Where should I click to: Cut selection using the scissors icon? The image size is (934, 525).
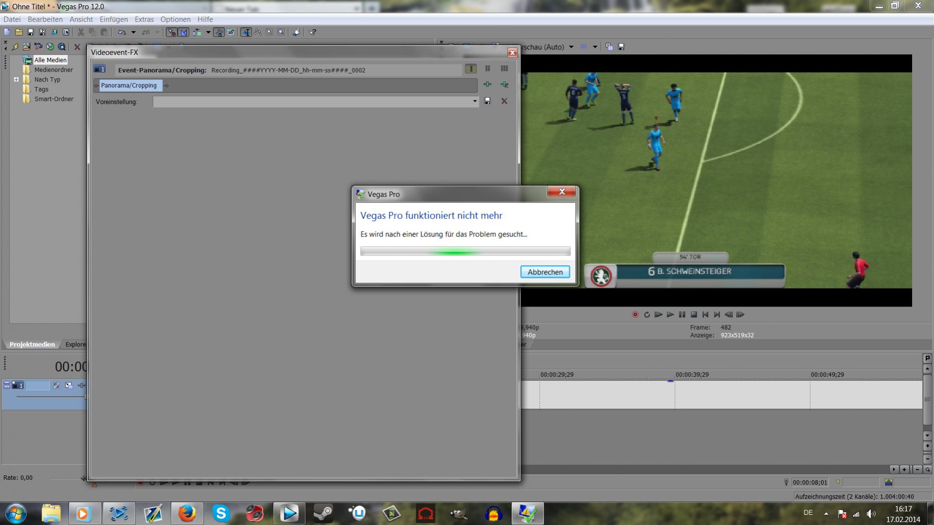tap(81, 32)
